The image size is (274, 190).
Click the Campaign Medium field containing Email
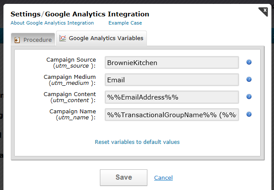coord(171,80)
